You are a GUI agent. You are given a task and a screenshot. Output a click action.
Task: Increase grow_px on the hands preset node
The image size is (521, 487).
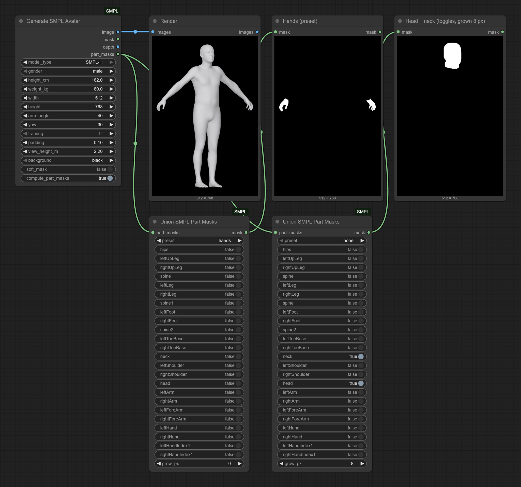pyautogui.click(x=240, y=463)
